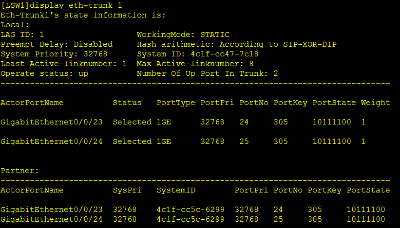The image size is (400, 228).
Task: Select the "Preempt Delay: Disabled" text
Action: 56,44
